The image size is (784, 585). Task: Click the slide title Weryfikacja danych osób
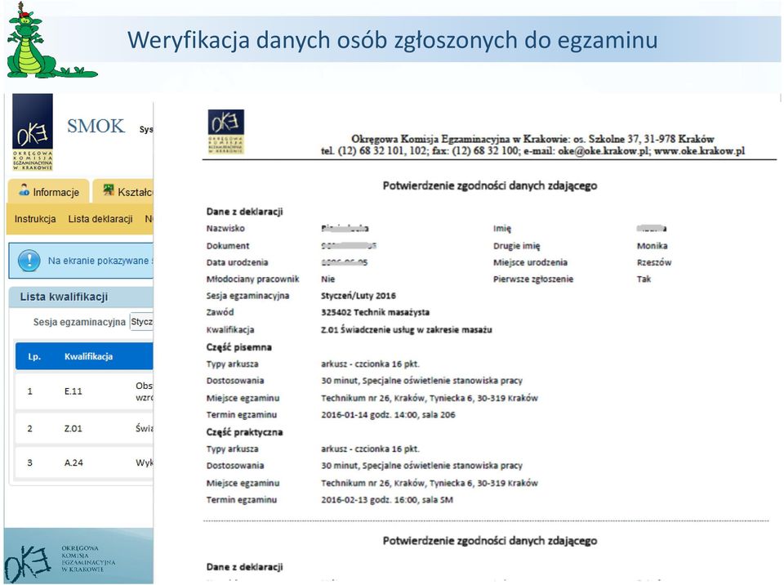[x=393, y=40]
